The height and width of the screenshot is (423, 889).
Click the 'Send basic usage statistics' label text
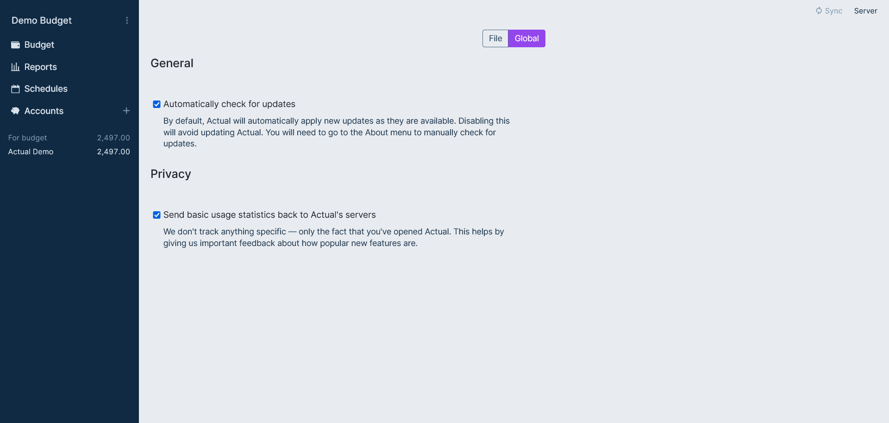269,215
